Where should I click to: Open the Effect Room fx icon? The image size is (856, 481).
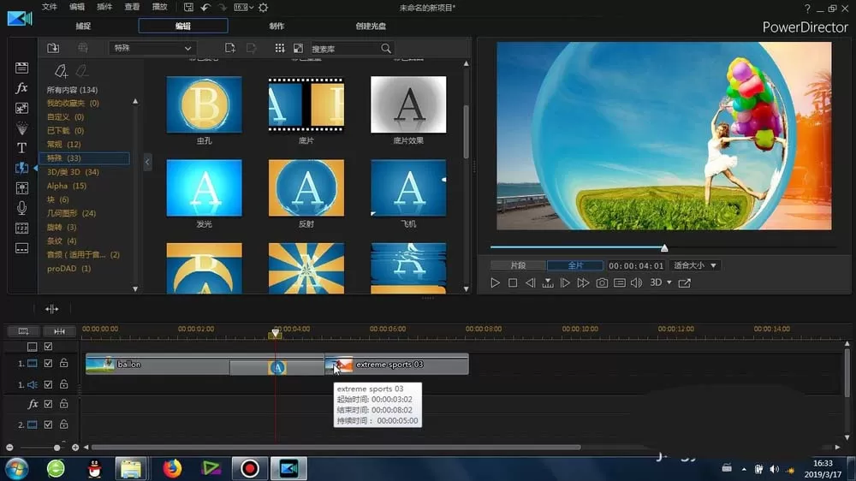click(21, 88)
